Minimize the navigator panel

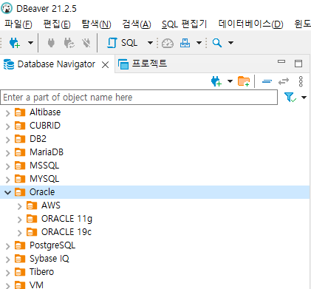[281, 61]
